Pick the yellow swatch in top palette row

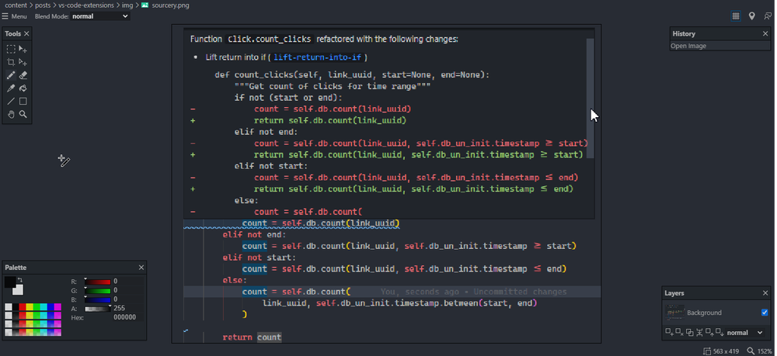tap(30, 307)
